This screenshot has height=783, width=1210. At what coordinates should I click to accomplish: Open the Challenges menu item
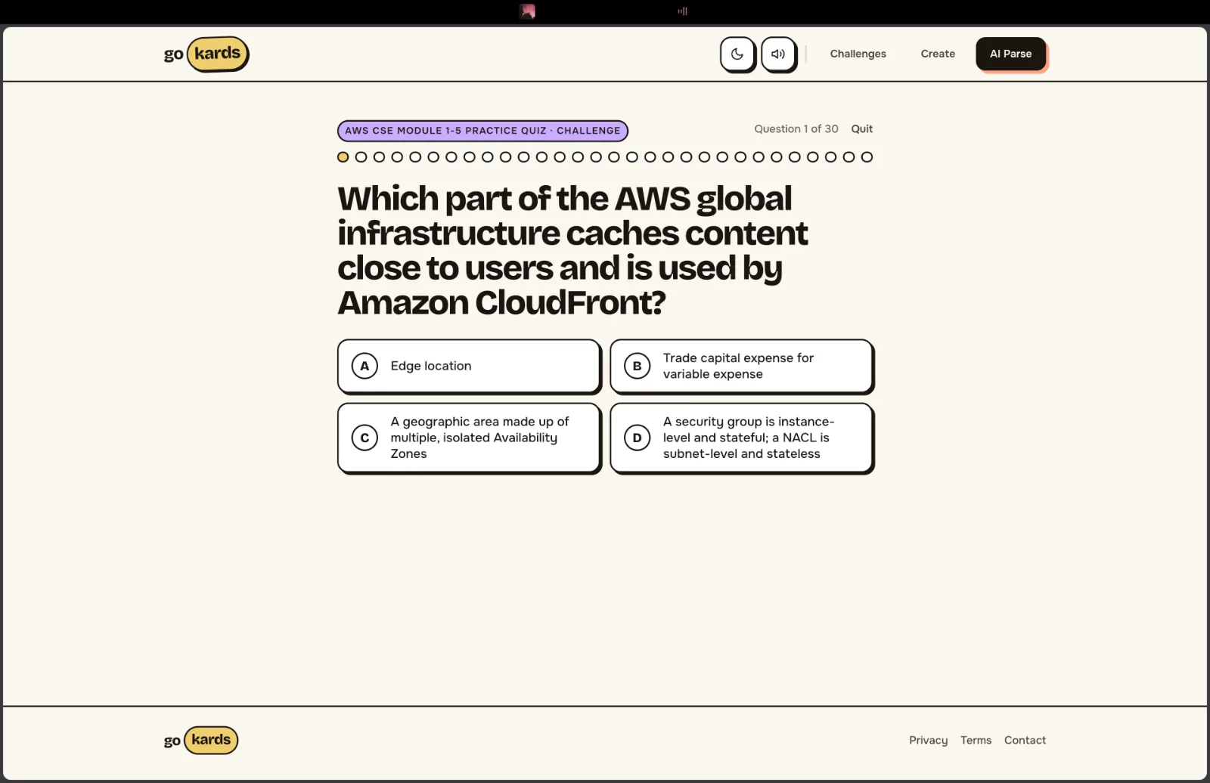coord(858,54)
